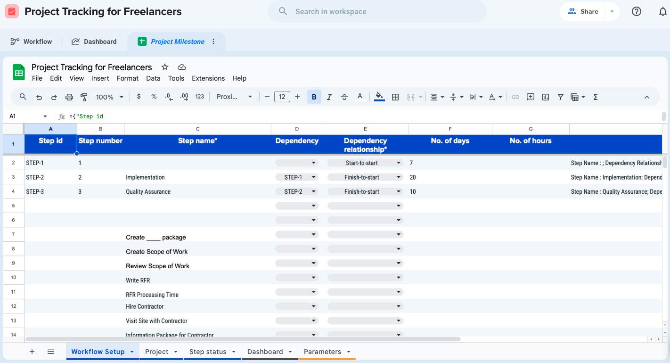Click the print icon in toolbar

pyautogui.click(x=69, y=97)
